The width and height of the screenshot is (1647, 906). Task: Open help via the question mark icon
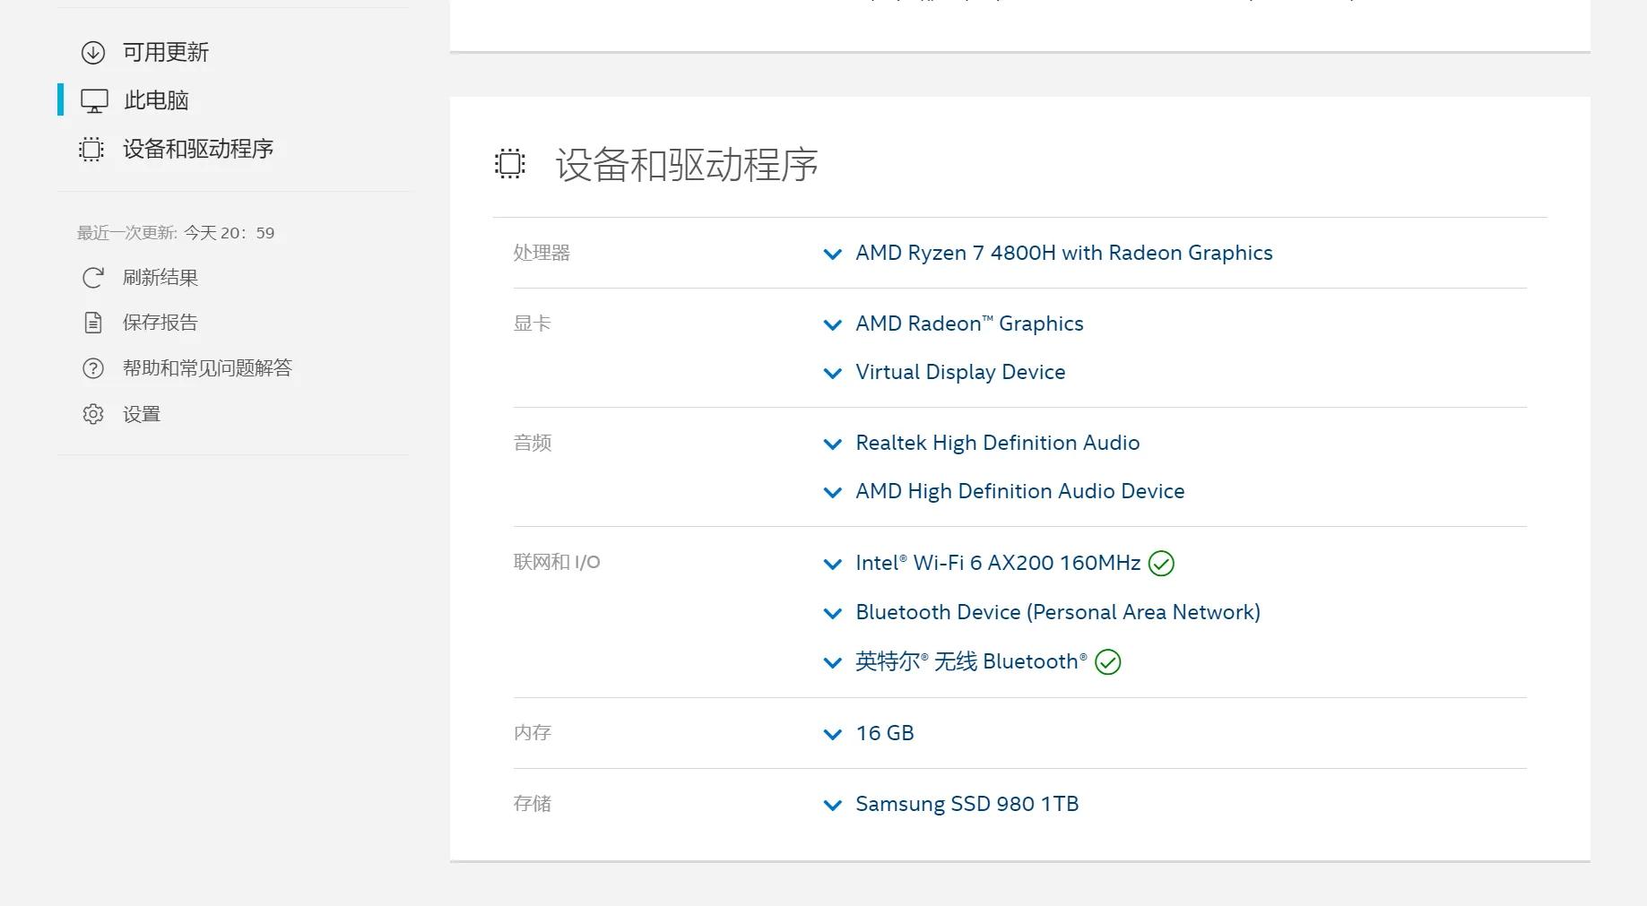(x=93, y=367)
